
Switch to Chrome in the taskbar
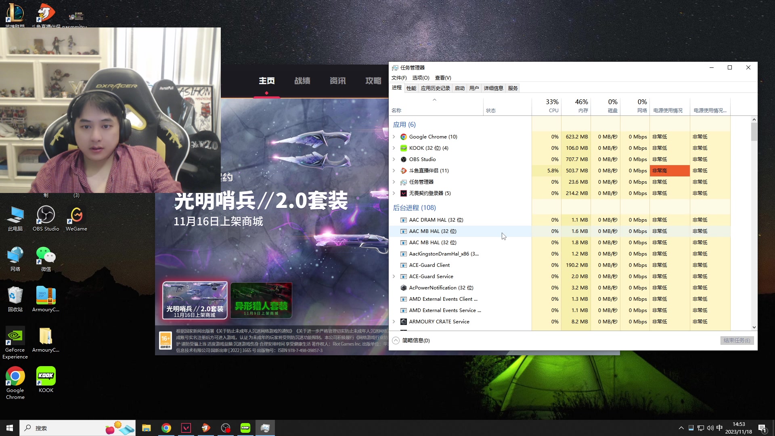point(166,428)
